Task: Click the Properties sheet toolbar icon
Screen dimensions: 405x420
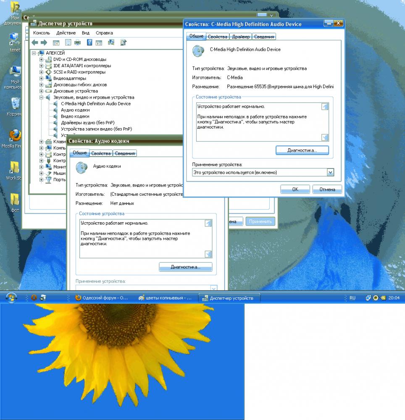Action: pos(68,42)
